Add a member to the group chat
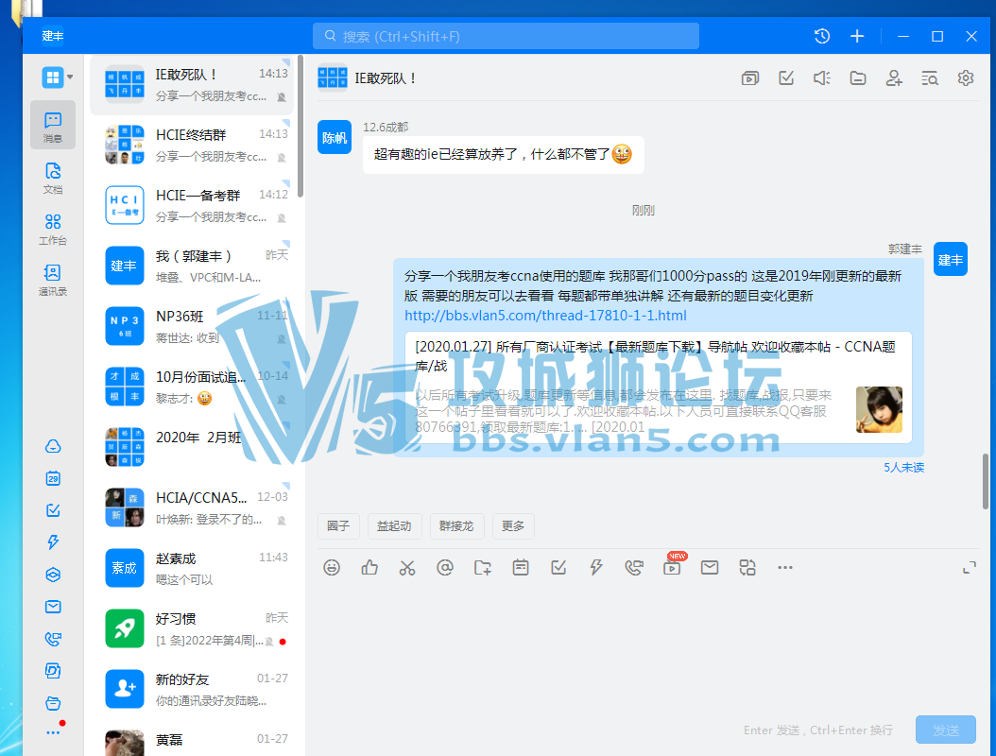996x756 pixels. 894,78
